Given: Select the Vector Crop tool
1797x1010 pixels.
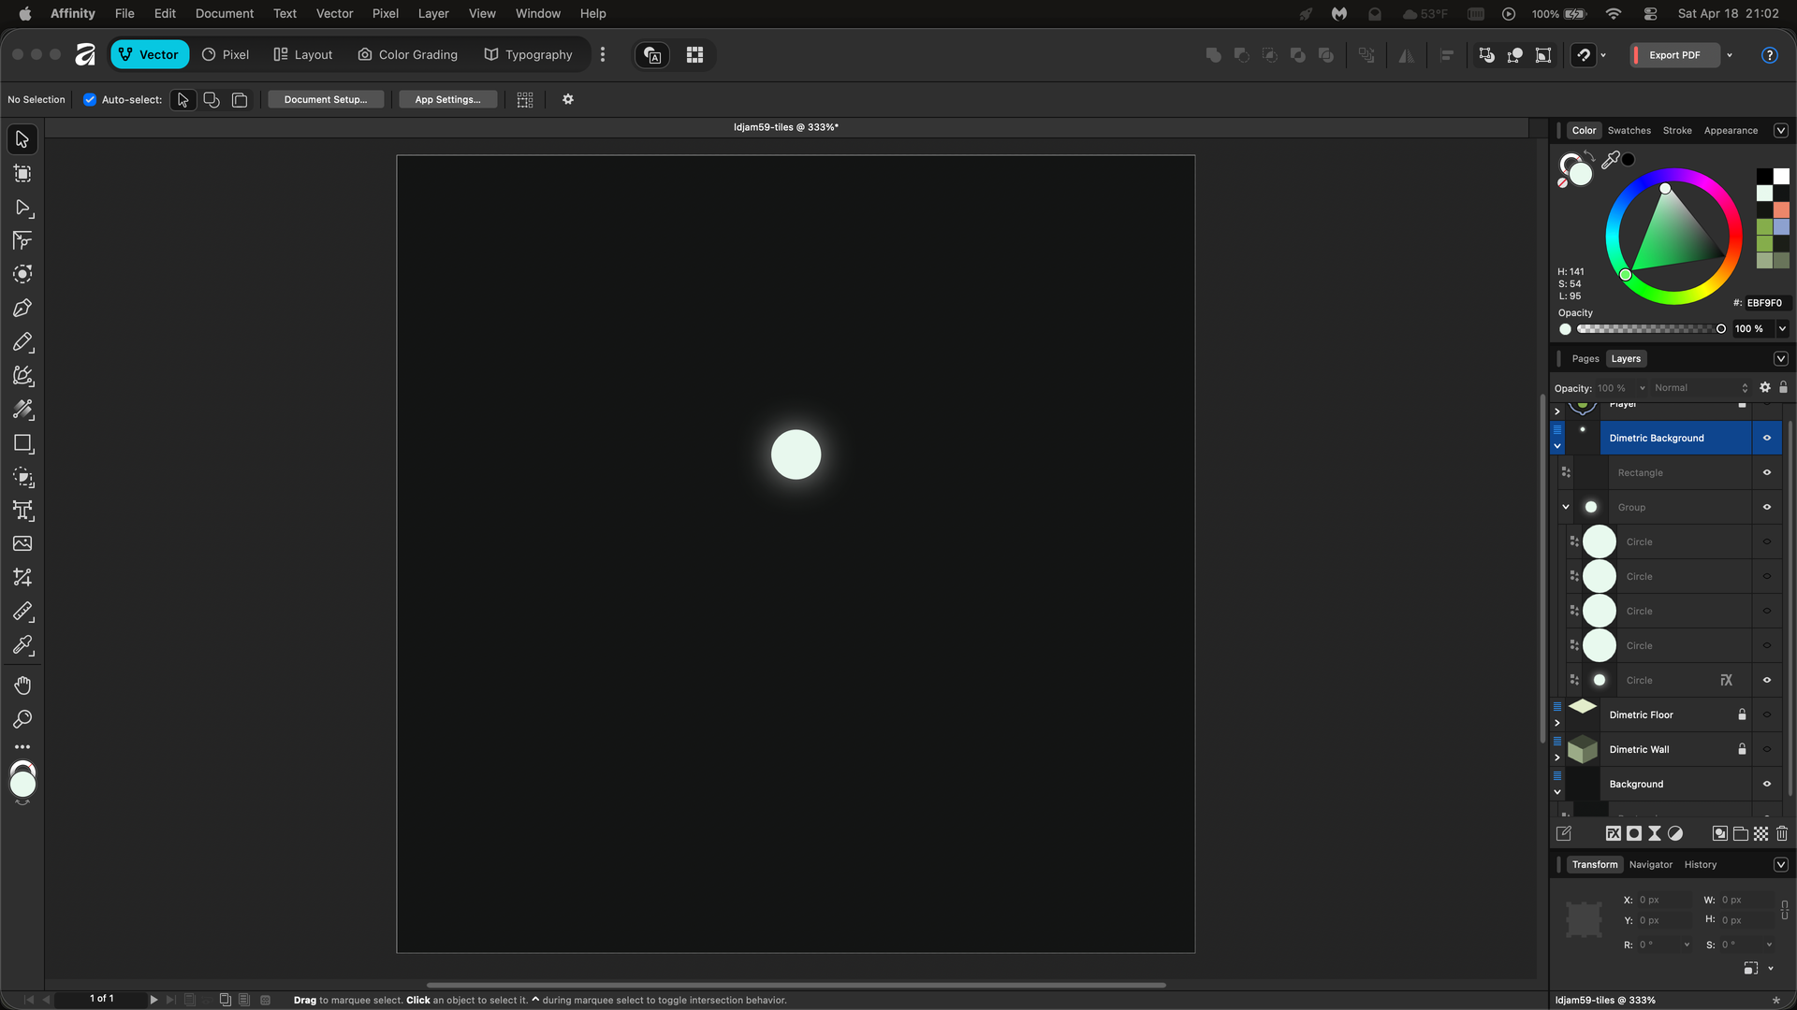Looking at the screenshot, I should [22, 578].
